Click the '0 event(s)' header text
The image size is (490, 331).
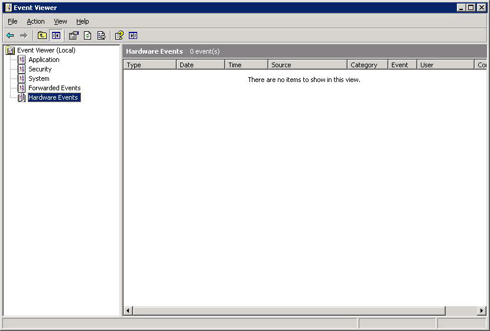(x=205, y=51)
